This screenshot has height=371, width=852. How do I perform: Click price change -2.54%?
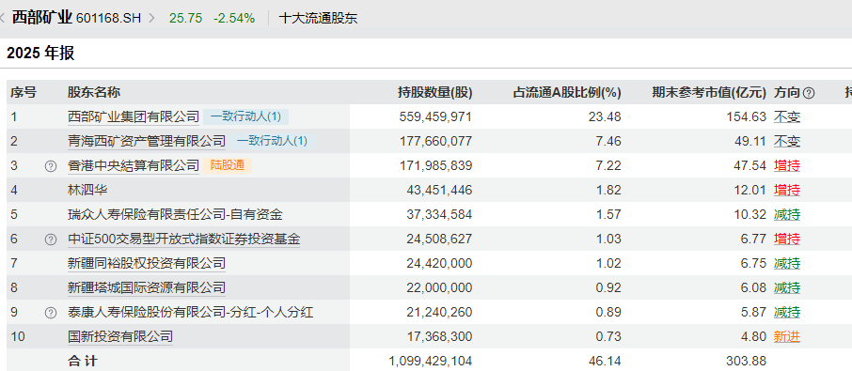(x=234, y=19)
